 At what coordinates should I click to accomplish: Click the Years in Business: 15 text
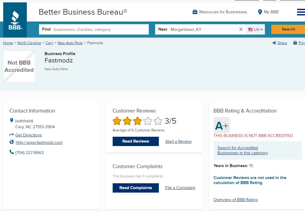[x=233, y=166]
